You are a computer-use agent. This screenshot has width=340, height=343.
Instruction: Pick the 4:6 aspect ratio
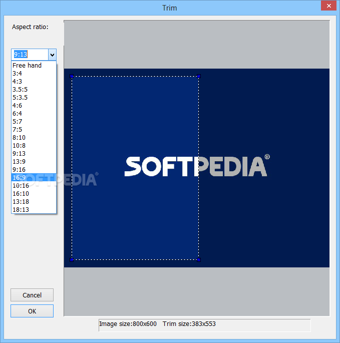tap(34, 106)
